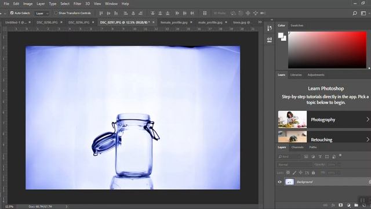Click the Add layer style fx icon
Viewport: 371px width, 209px height.
pyautogui.click(x=333, y=205)
